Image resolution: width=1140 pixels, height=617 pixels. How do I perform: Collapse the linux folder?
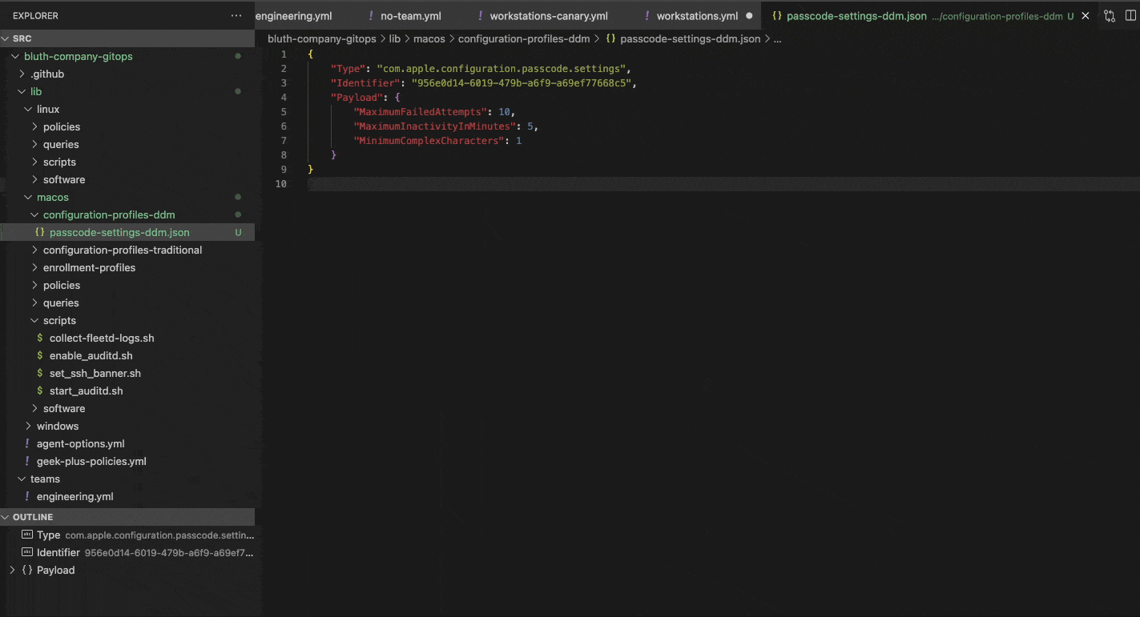(x=28, y=109)
